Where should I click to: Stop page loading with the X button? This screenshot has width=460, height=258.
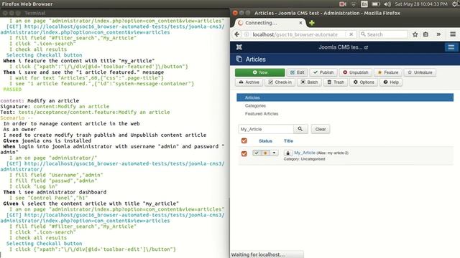coord(351,34)
